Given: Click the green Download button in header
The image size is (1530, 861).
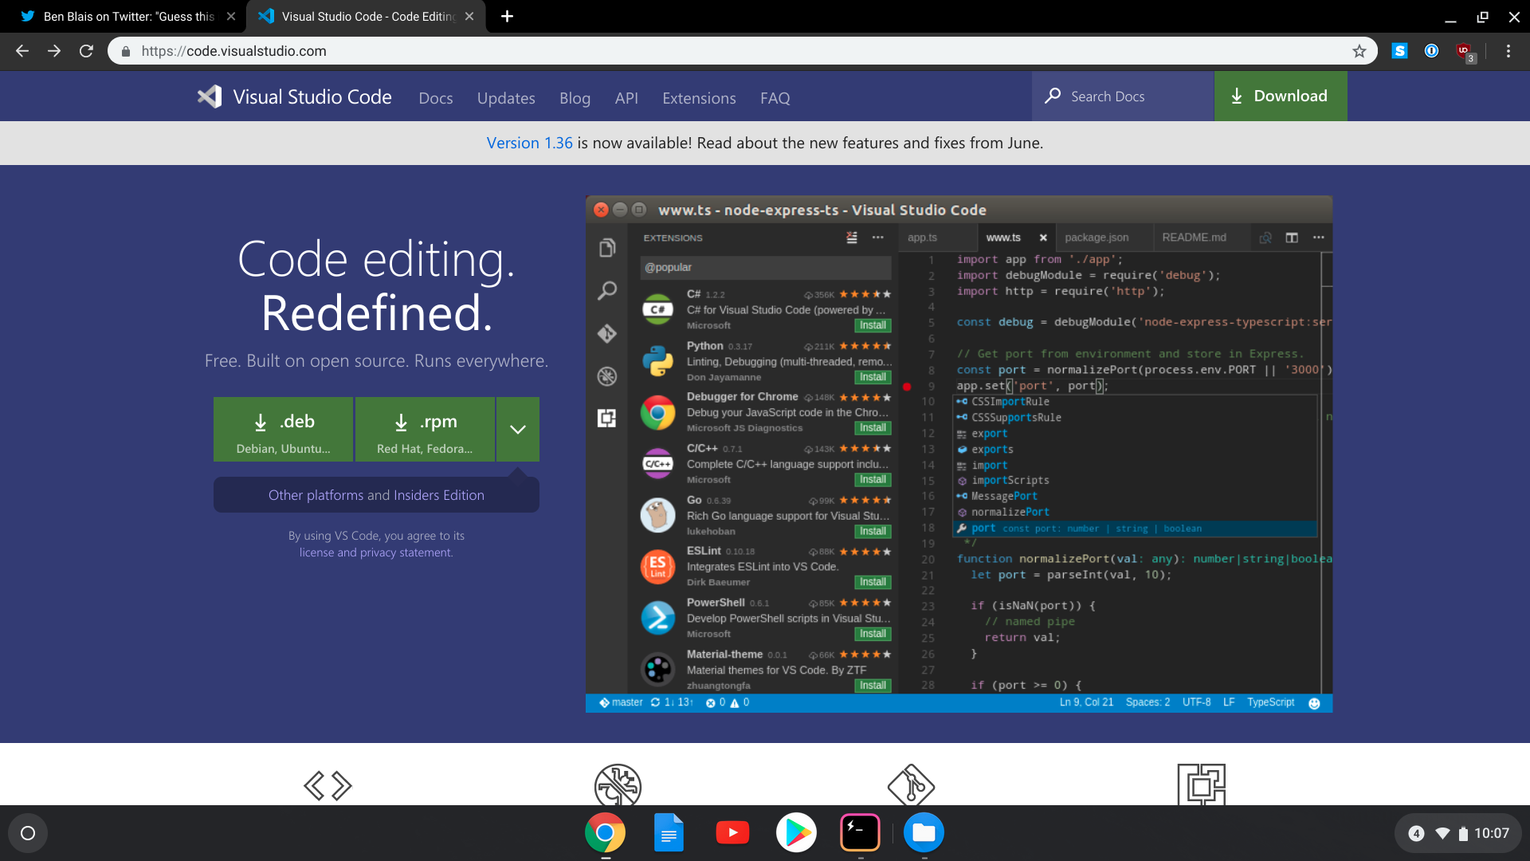Looking at the screenshot, I should tap(1281, 96).
